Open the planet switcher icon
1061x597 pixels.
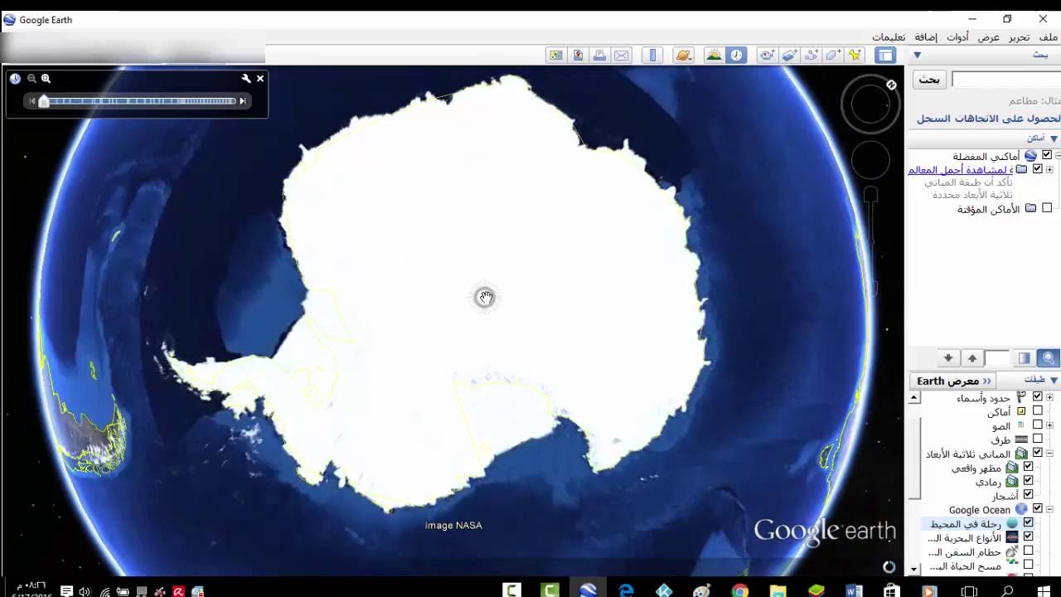click(x=684, y=56)
